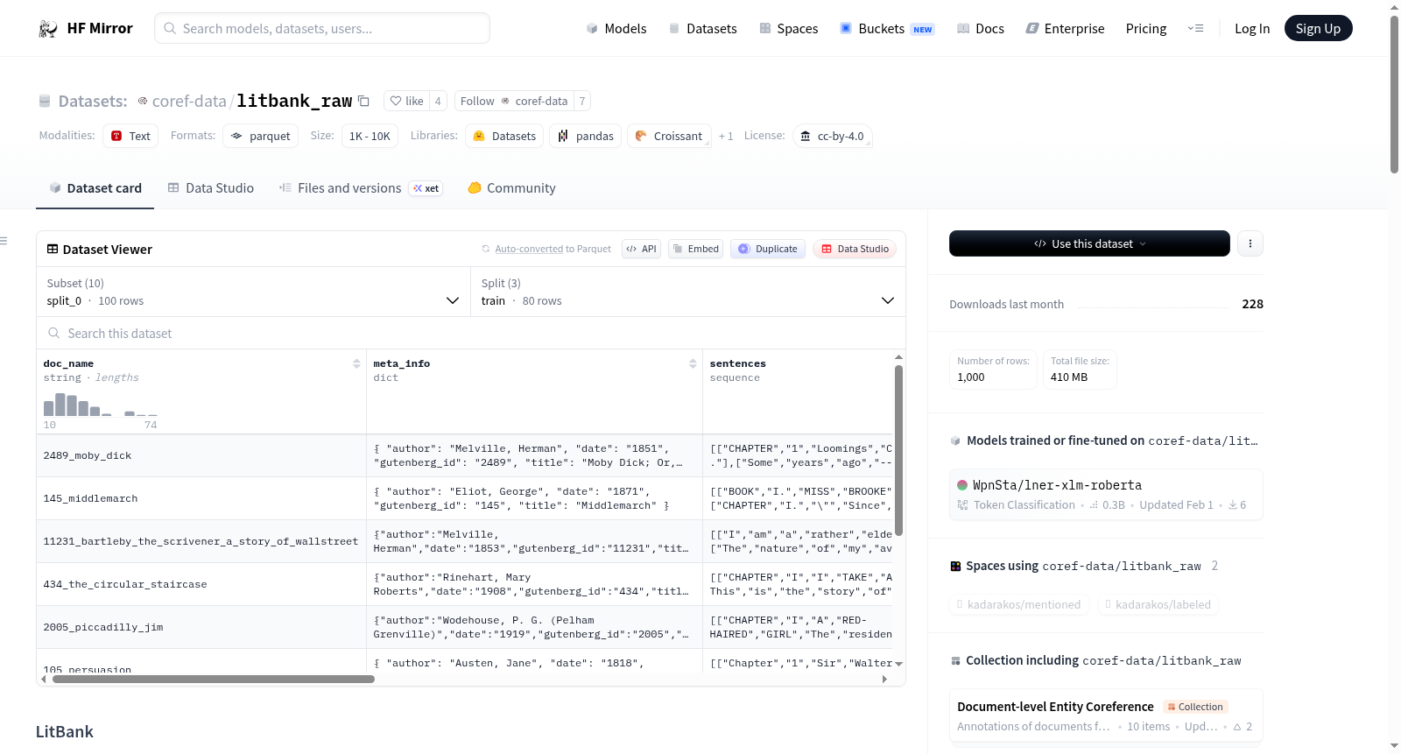Click the 145_middlemarch row cell
The image size is (1401, 754).
click(201, 498)
